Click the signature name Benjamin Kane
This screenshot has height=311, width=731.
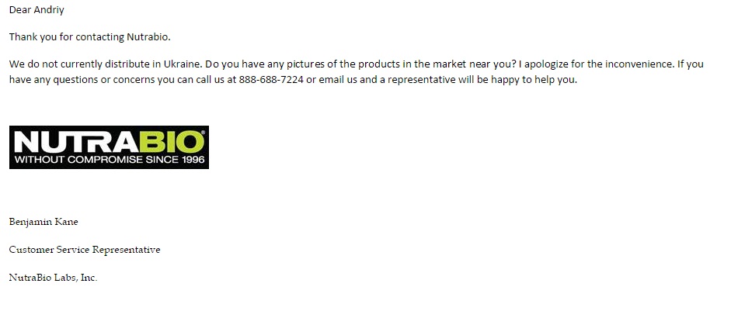pyautogui.click(x=44, y=222)
